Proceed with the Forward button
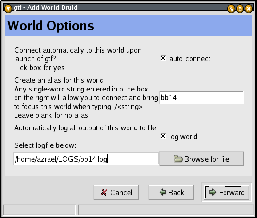The image size is (257, 218). (226, 192)
